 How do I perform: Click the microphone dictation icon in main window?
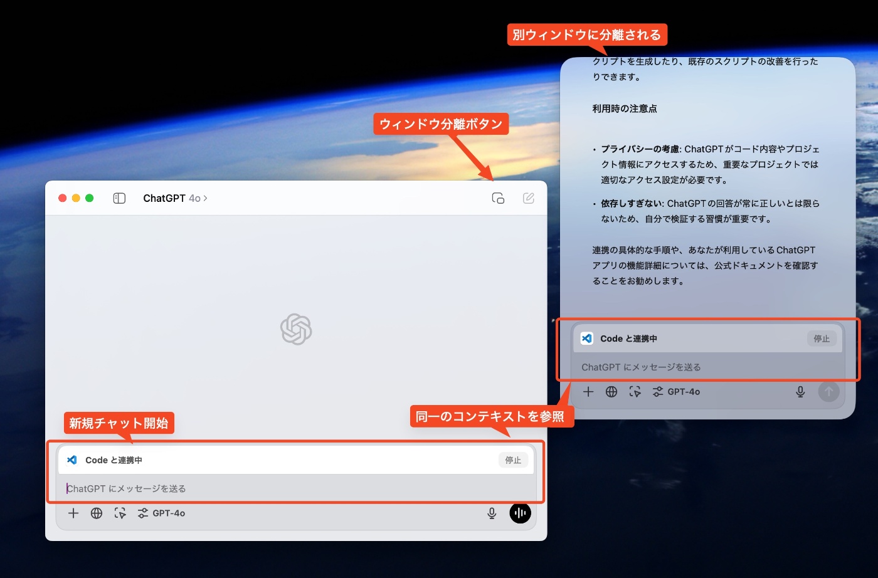[x=492, y=513]
